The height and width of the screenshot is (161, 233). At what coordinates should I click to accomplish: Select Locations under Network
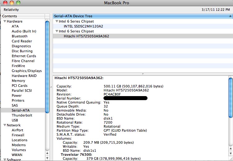(20, 140)
